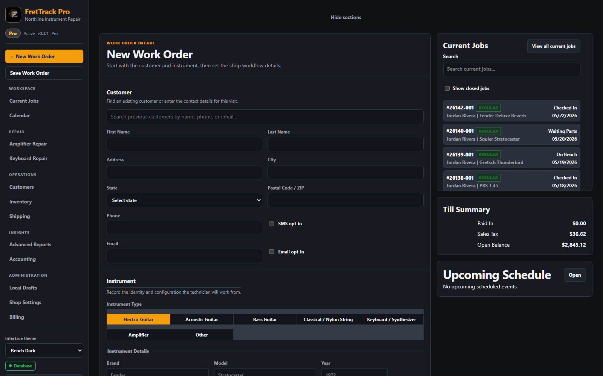Screen dimensions: 603x376
Task: Open Billing page
Action: 17,317
